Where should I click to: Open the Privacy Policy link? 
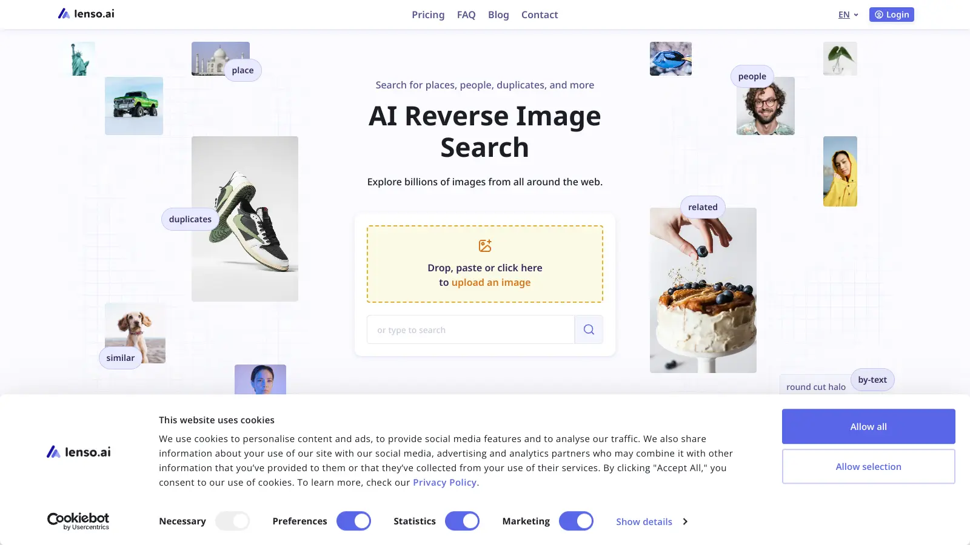(x=444, y=482)
